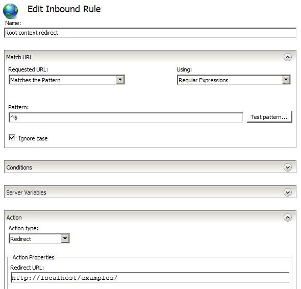Click the Match URL section header
Image resolution: width=301 pixels, height=289 pixels.
point(150,57)
